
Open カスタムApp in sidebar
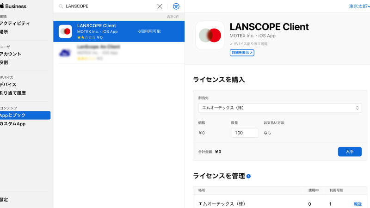[13, 124]
